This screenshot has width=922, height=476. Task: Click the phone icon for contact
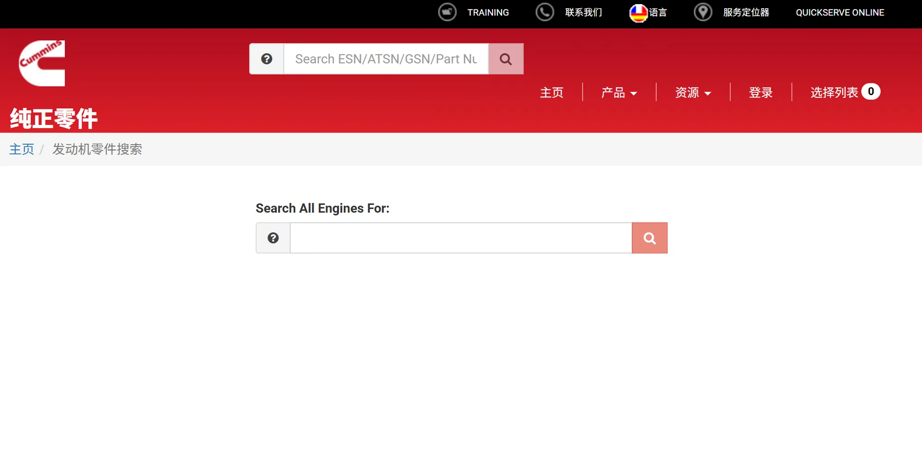(544, 12)
